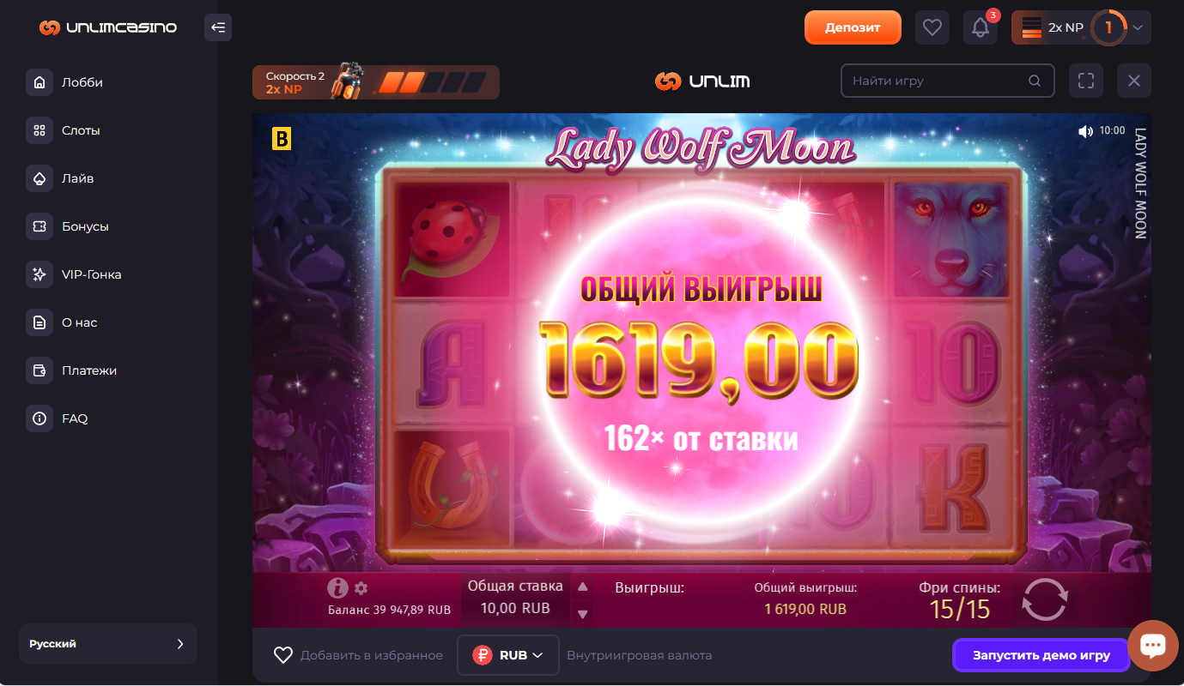
Task: Expand user profile dropdown chevron
Action: point(1138,27)
